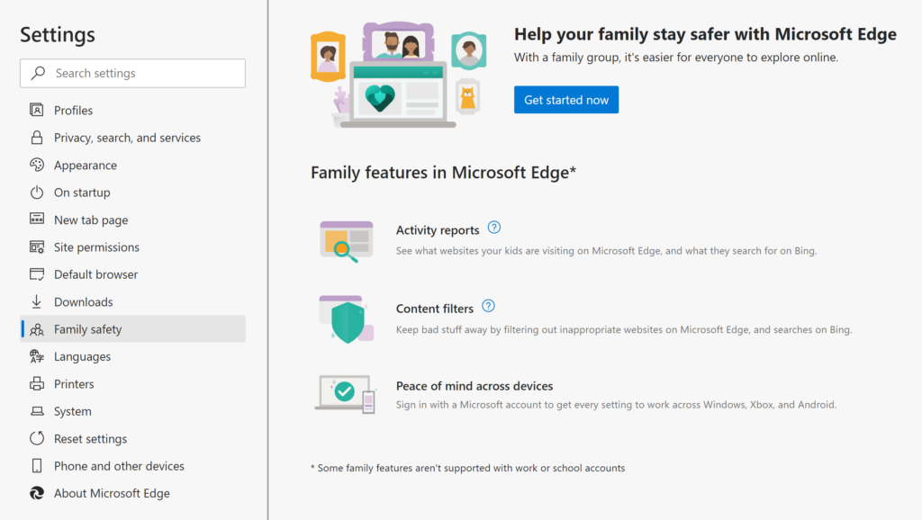Screen dimensions: 922x520
Task: Click the Settings title
Action: (58, 35)
